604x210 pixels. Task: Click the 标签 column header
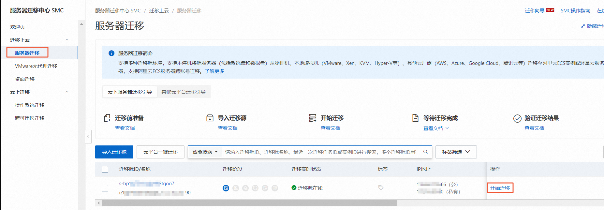[x=382, y=169]
